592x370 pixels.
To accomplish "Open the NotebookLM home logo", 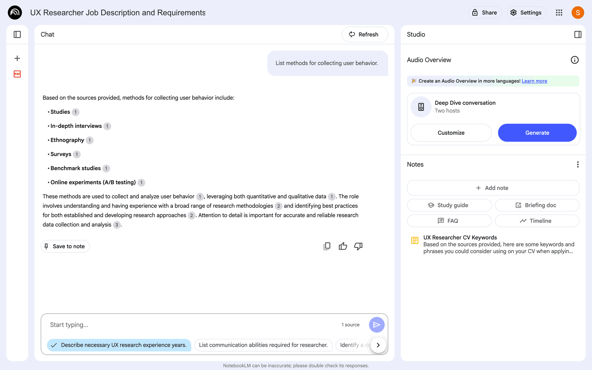I will pos(15,13).
